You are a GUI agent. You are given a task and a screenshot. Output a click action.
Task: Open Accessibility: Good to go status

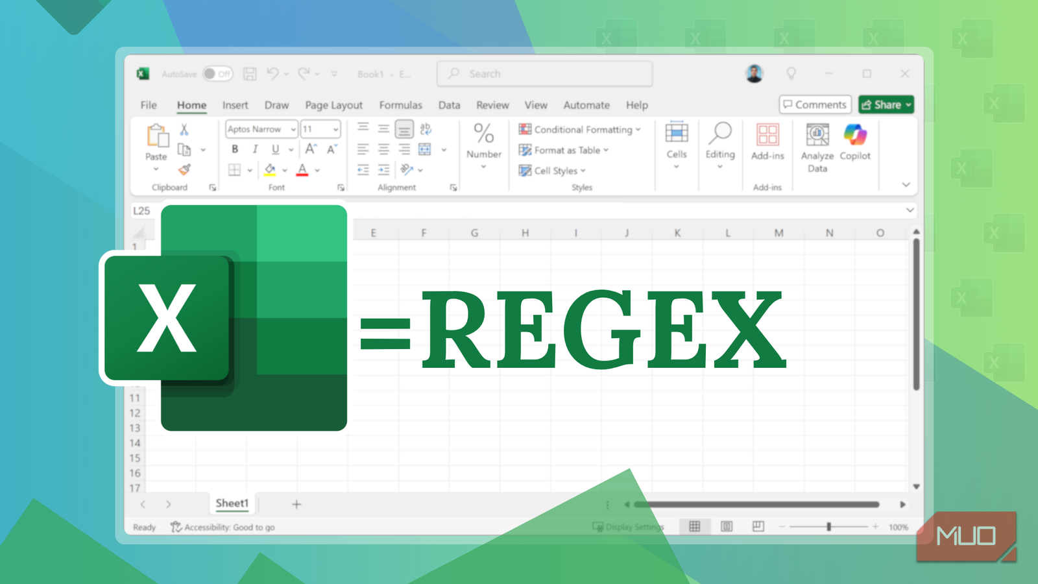click(x=223, y=527)
